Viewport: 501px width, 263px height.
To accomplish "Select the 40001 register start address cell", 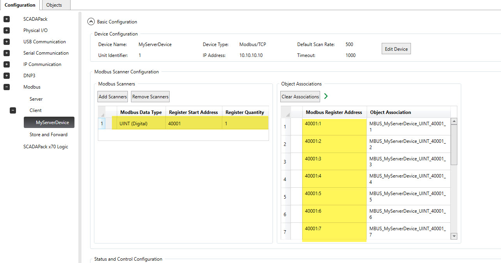I will (x=194, y=123).
